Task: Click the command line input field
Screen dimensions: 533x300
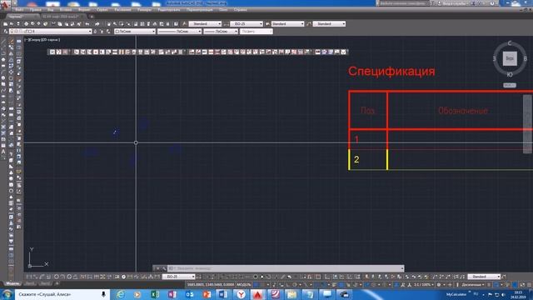Action: pos(286,268)
